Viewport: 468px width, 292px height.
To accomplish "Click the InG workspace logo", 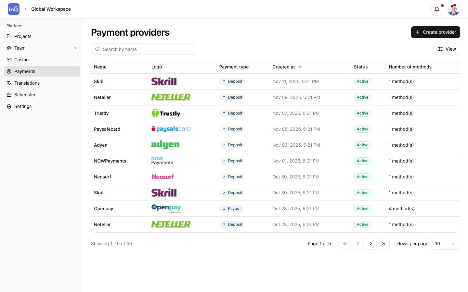I will pyautogui.click(x=13, y=9).
